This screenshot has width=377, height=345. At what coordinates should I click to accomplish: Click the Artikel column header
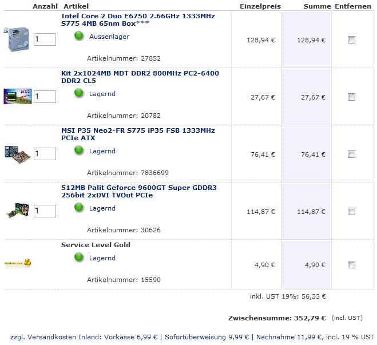pyautogui.click(x=76, y=6)
